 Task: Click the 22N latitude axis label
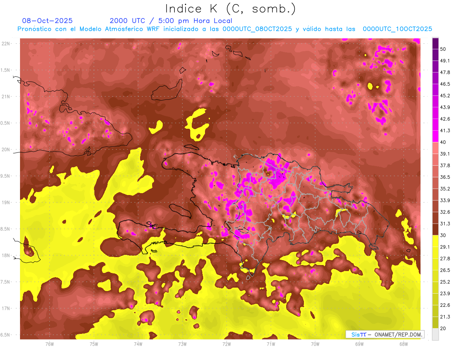[6, 44]
